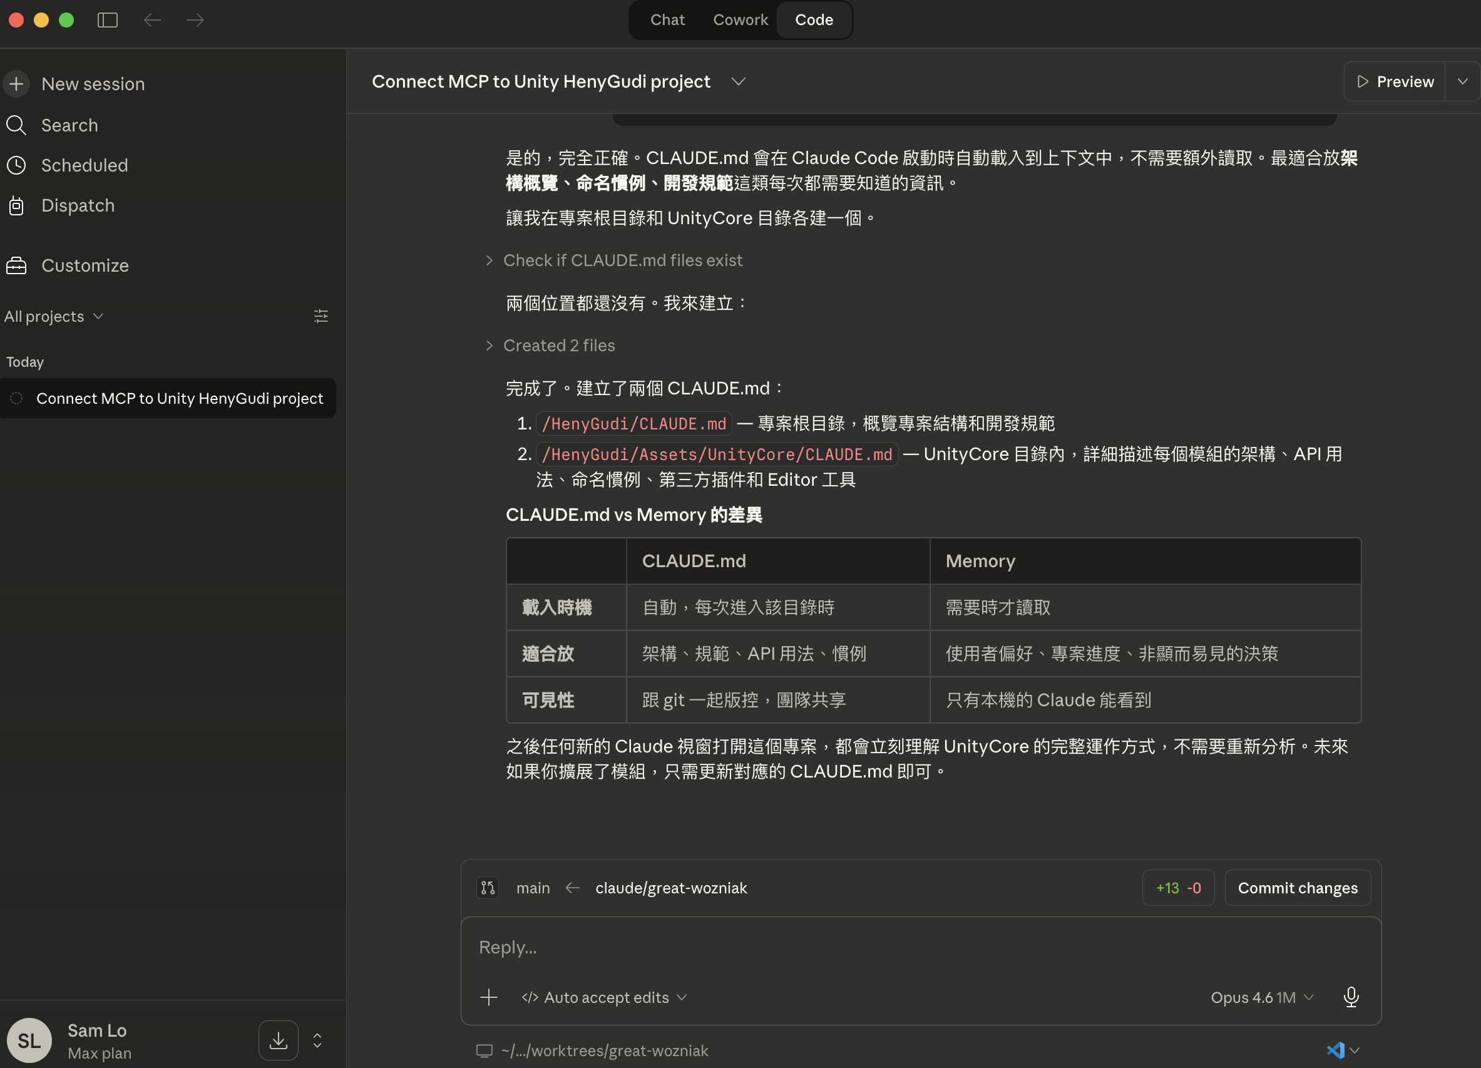Image resolution: width=1481 pixels, height=1068 pixels.
Task: Click the back navigation arrow
Action: coord(152,20)
